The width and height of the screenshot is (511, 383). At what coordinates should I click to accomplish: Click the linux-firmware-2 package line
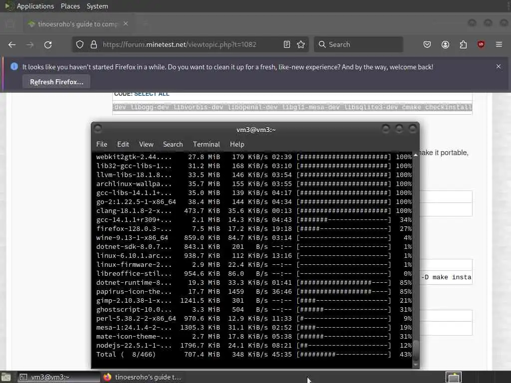pos(254,265)
